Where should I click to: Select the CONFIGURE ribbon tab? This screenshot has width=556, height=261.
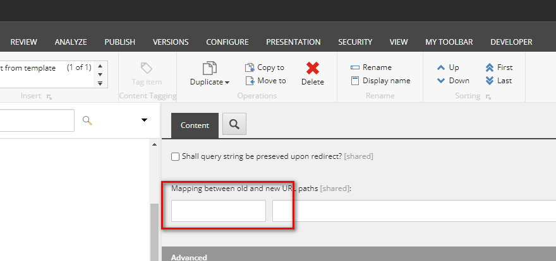click(x=227, y=42)
